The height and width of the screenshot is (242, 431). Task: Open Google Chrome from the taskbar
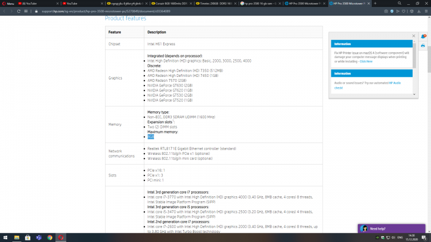50,237
